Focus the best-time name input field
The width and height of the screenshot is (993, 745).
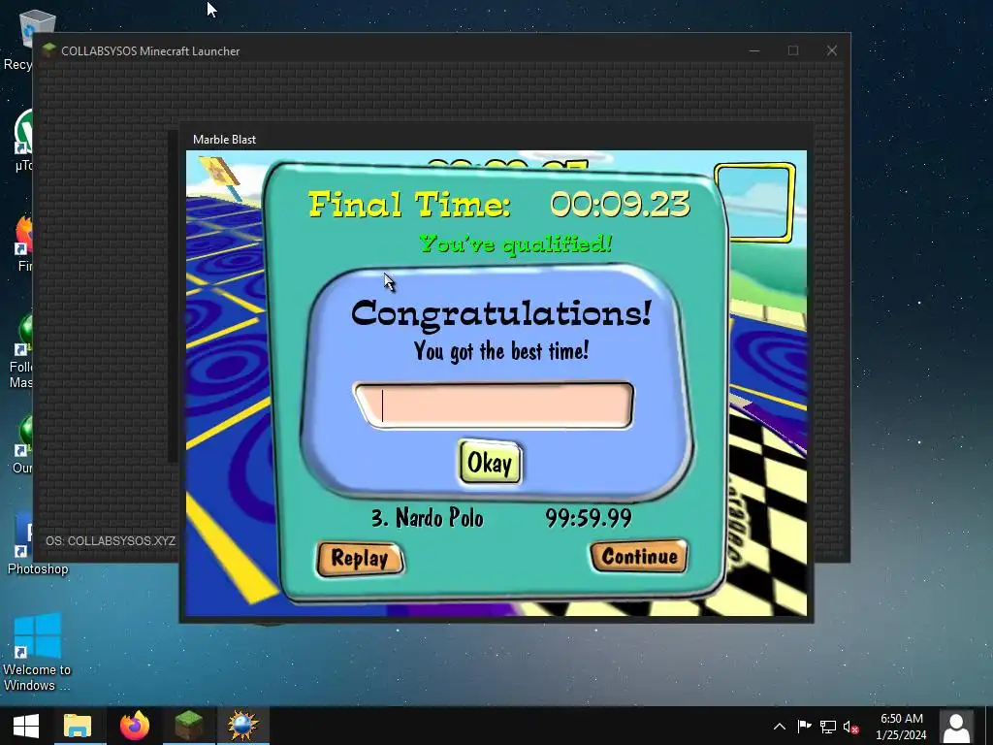(494, 405)
